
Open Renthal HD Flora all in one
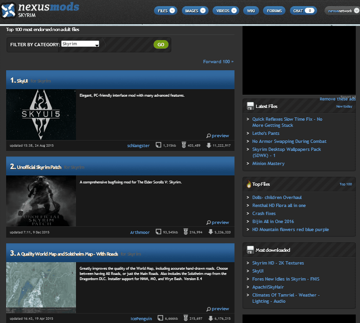[x=279, y=205]
